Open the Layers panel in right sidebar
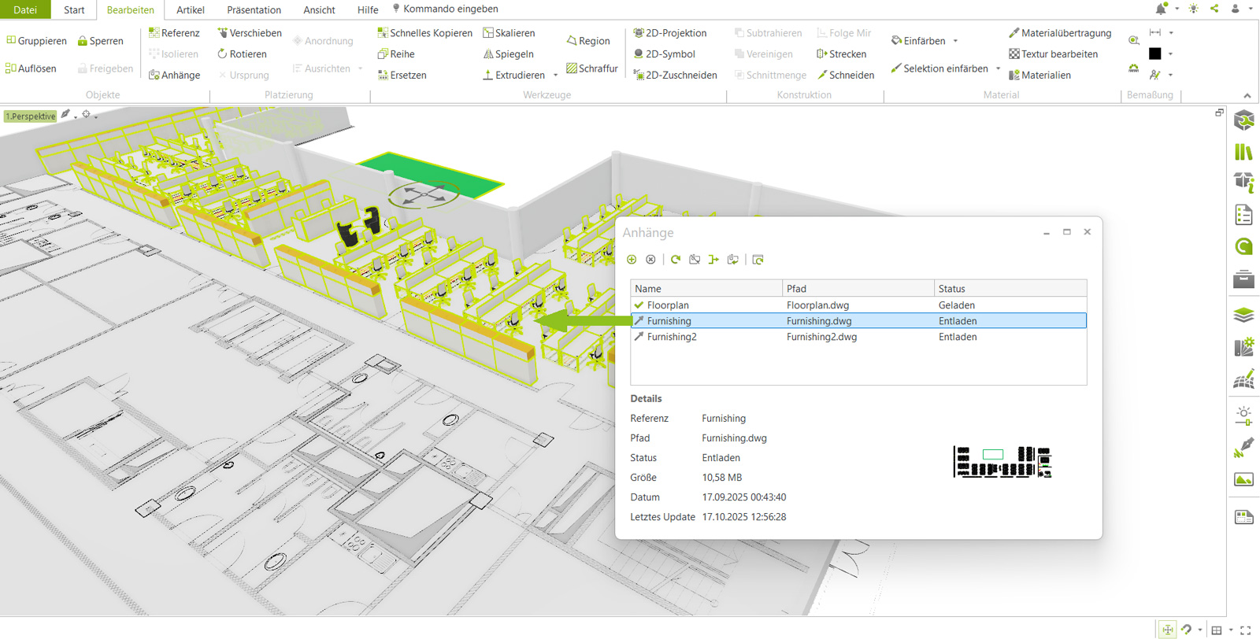 tap(1243, 315)
